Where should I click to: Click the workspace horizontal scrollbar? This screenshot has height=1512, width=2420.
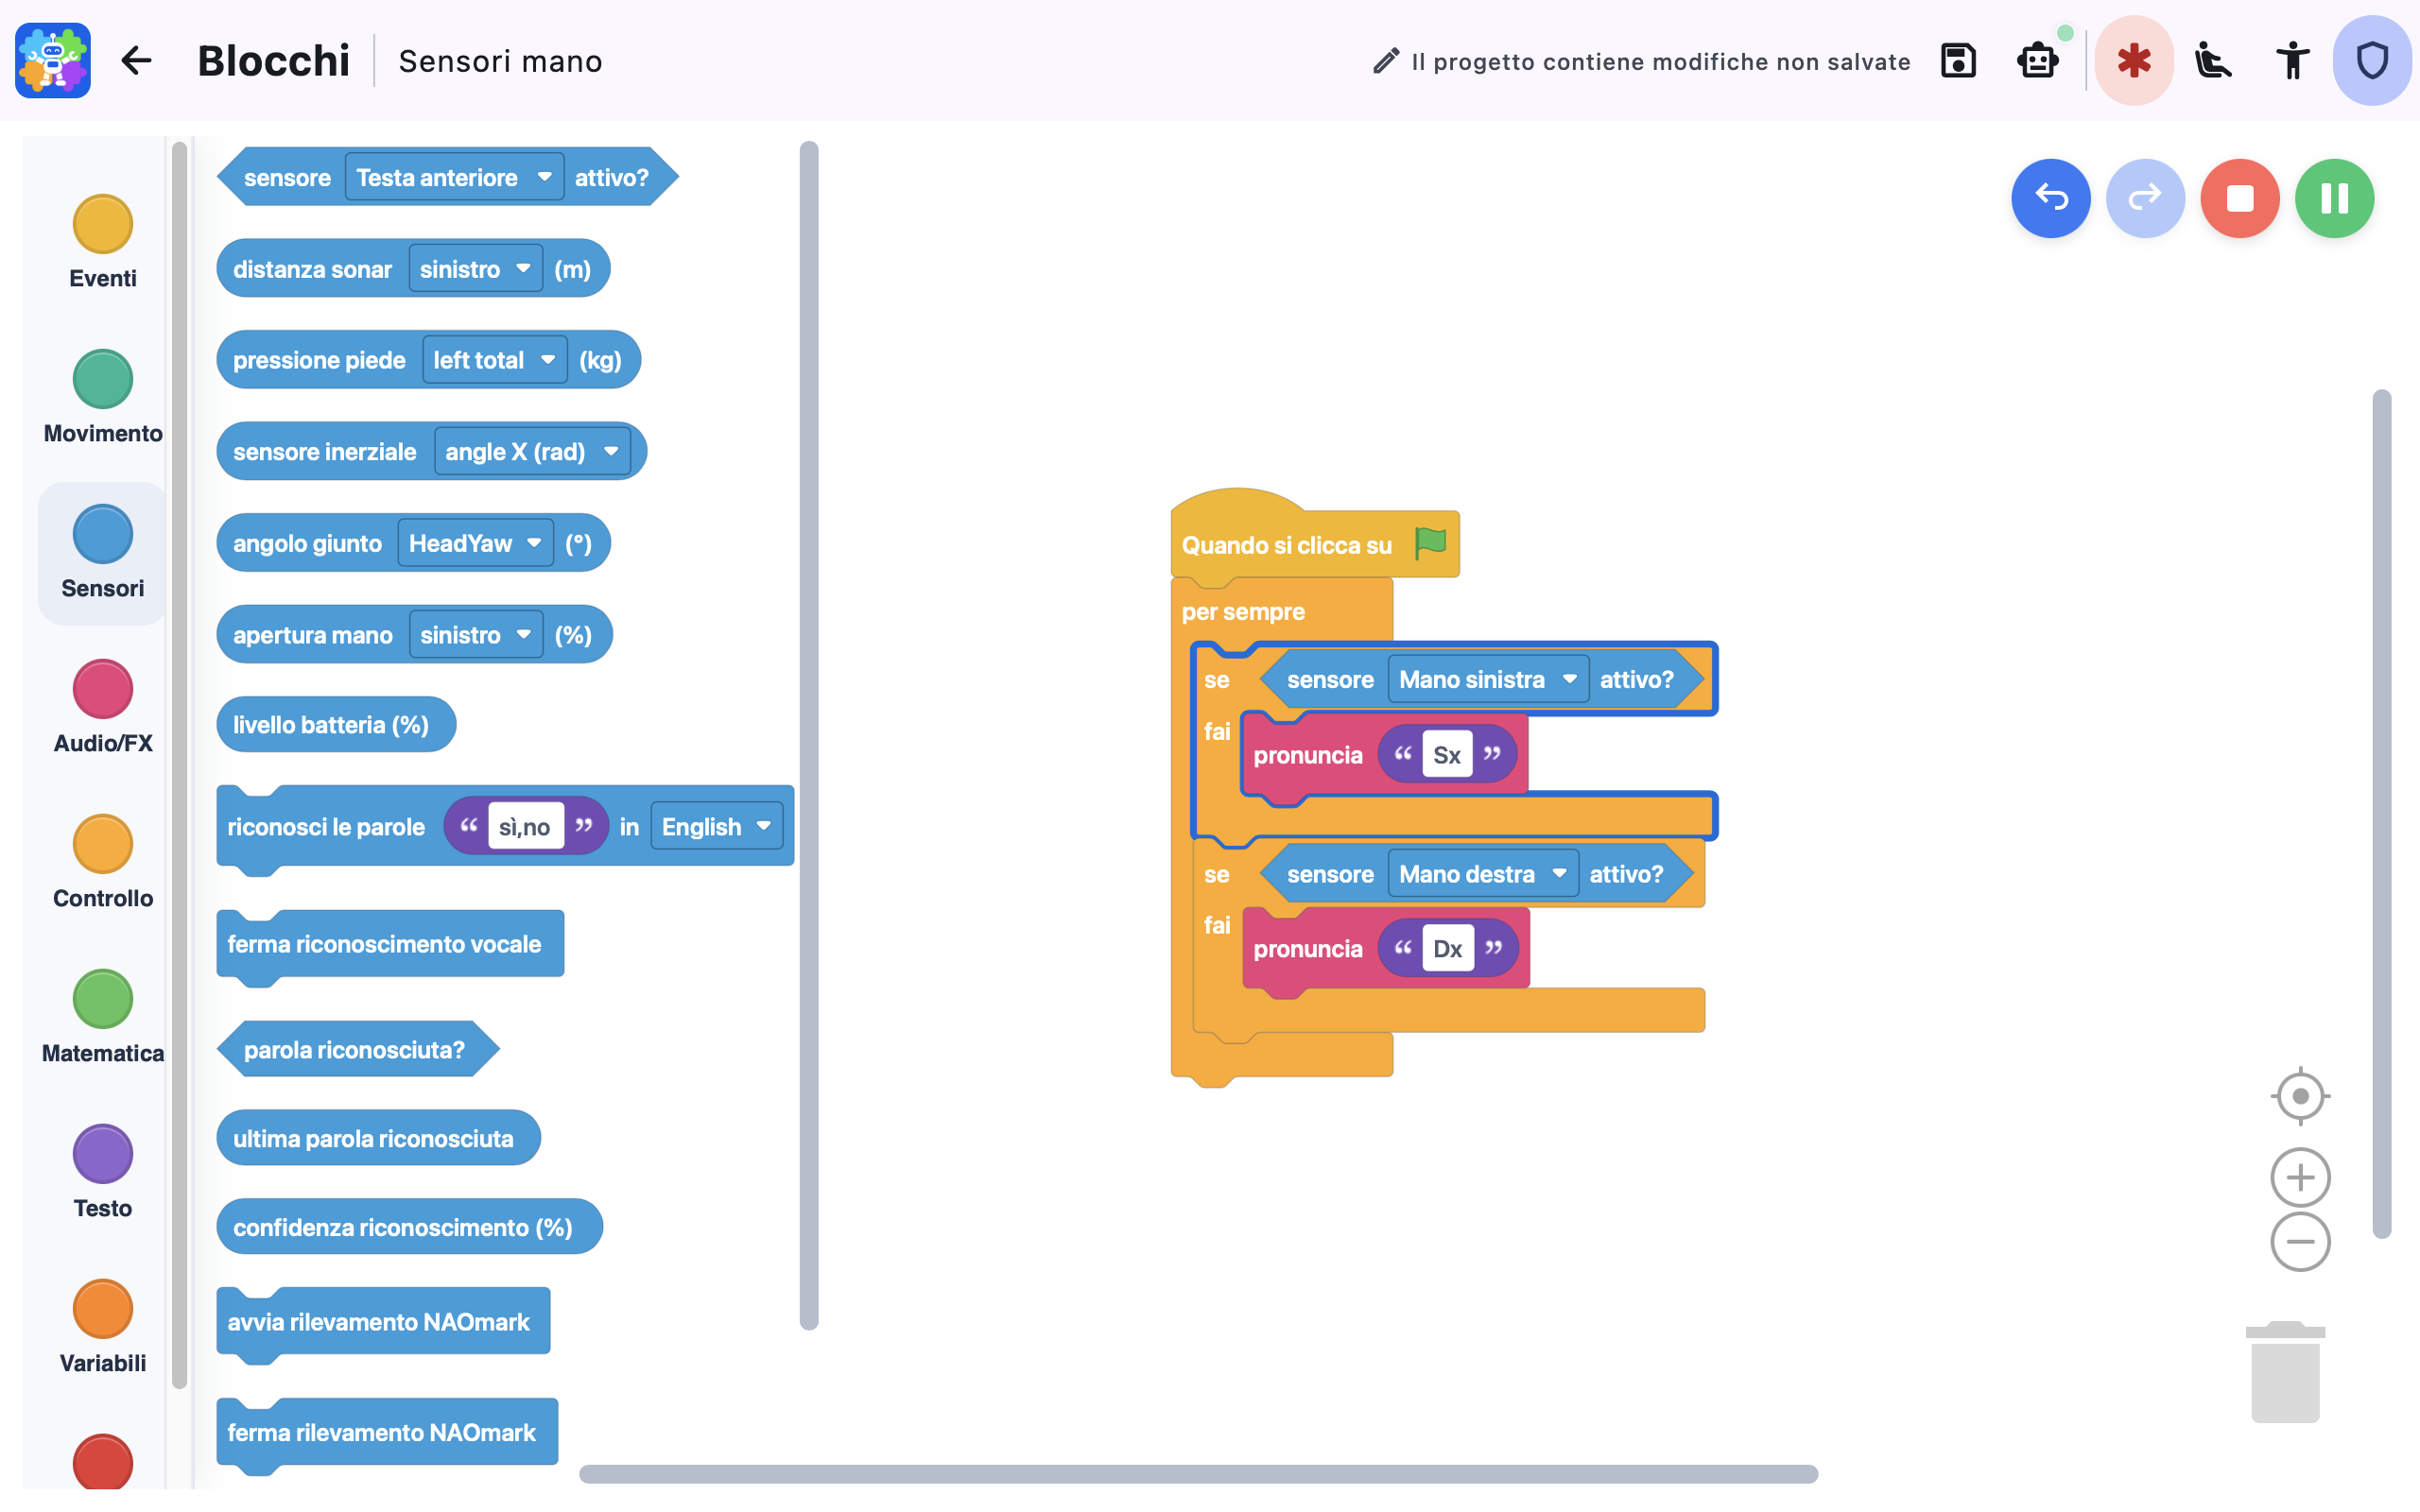[1198, 1473]
